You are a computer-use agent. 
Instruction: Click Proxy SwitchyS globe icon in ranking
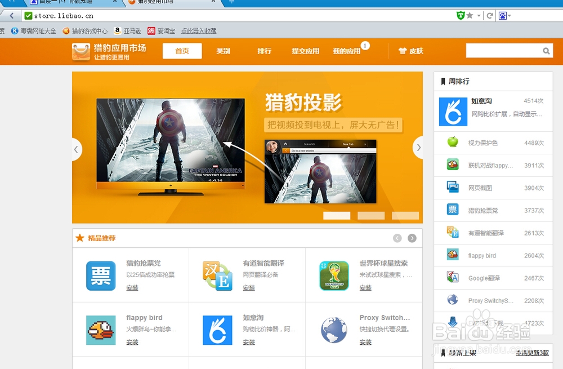click(x=453, y=300)
